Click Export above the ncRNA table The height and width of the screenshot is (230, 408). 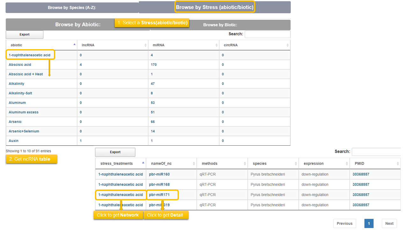coord(115,152)
